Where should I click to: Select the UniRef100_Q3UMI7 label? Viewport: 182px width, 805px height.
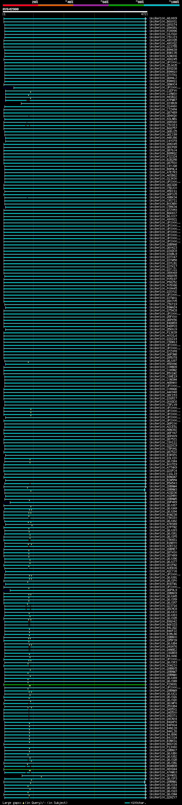click(163, 398)
